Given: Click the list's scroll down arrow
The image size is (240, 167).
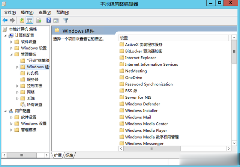Looking at the screenshot, I should (234, 143).
